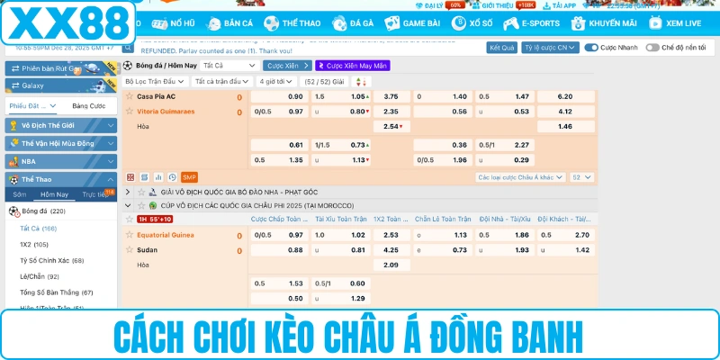Expand the Thế Vận Hội Mùa Đông section

tap(60, 143)
